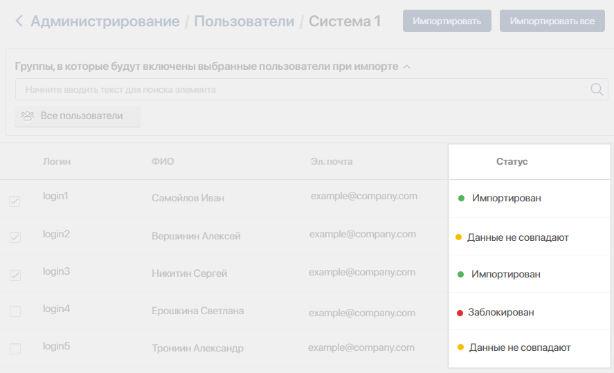Click the group icon in Все пользователи chip

28,116
